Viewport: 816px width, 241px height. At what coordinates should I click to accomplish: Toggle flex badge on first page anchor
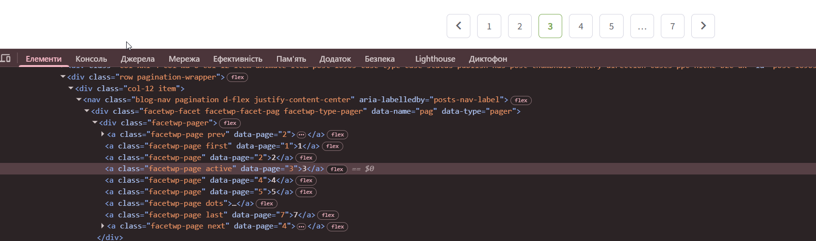[x=333, y=146]
